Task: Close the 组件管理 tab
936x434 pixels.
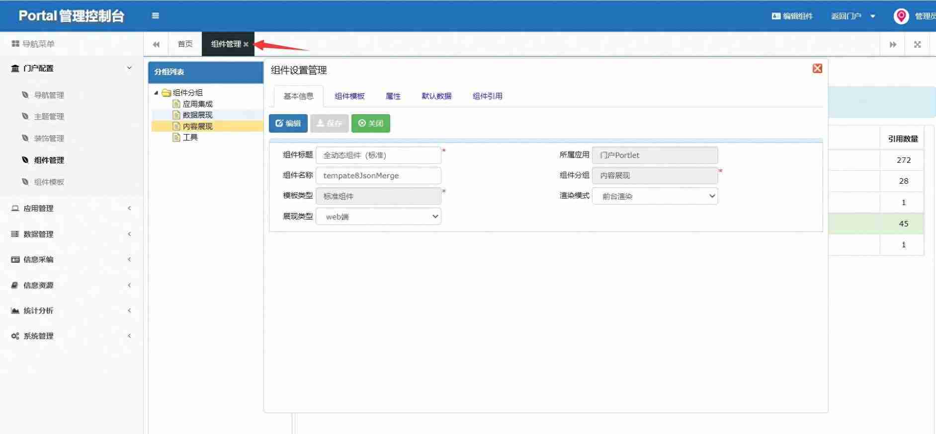Action: (246, 45)
